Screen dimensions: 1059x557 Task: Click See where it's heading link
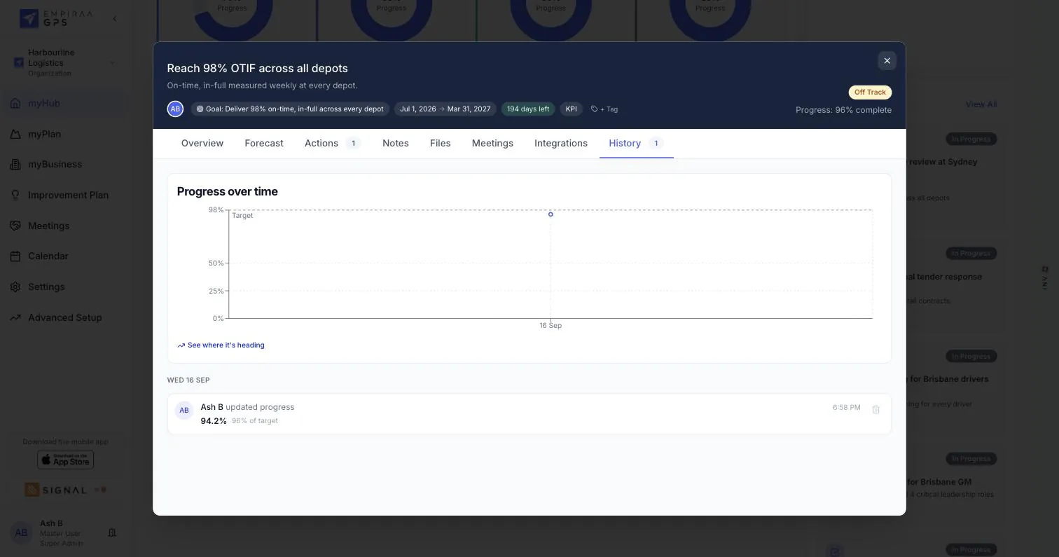point(221,345)
